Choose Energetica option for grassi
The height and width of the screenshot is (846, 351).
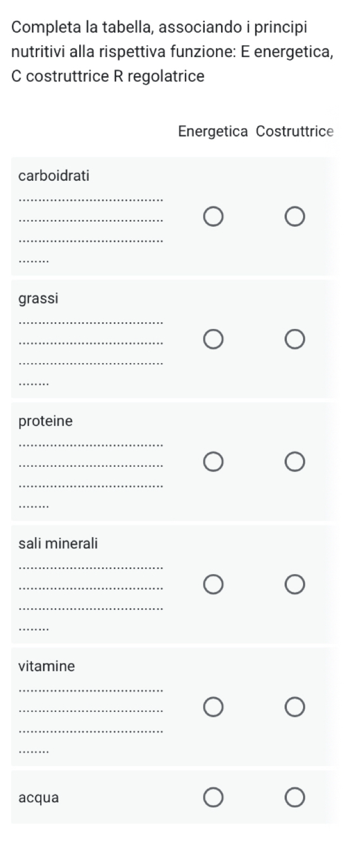[213, 339]
